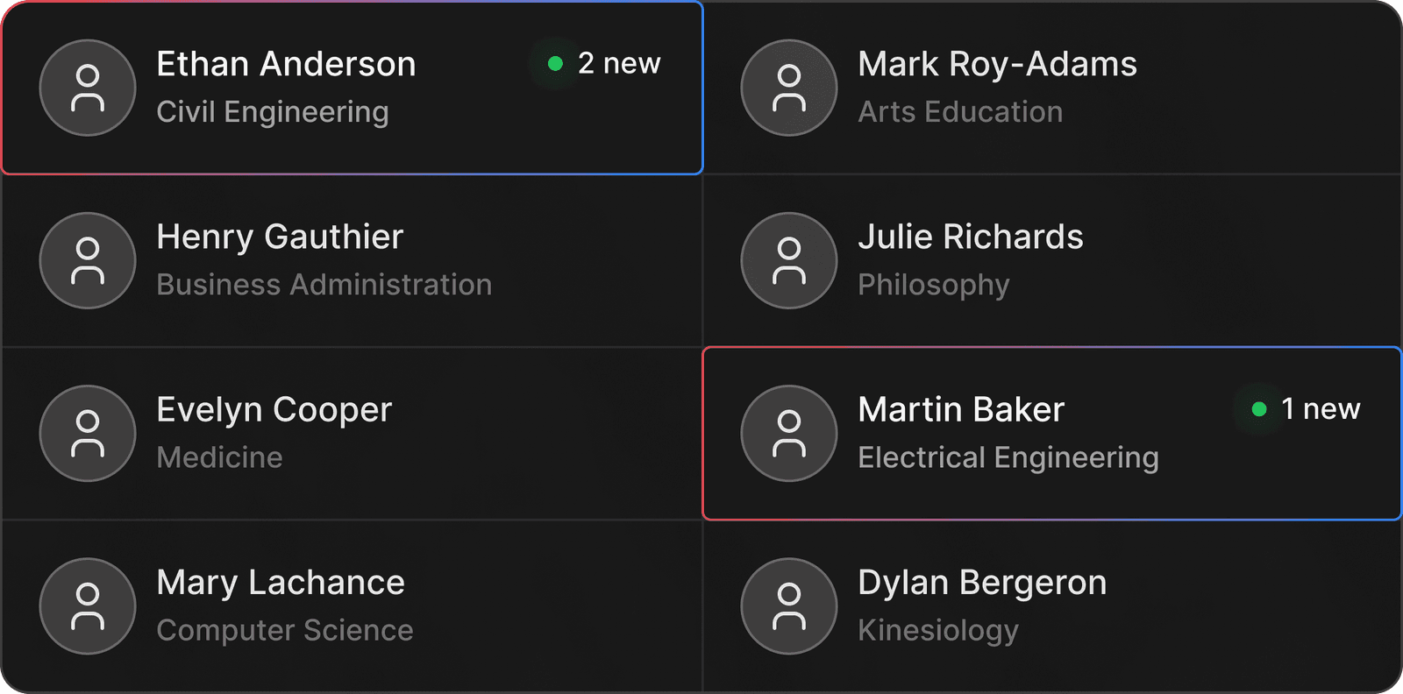Click Evelyn Cooper's avatar icon

pyautogui.click(x=88, y=433)
